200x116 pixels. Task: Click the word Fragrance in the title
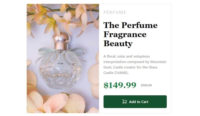tap(125, 35)
